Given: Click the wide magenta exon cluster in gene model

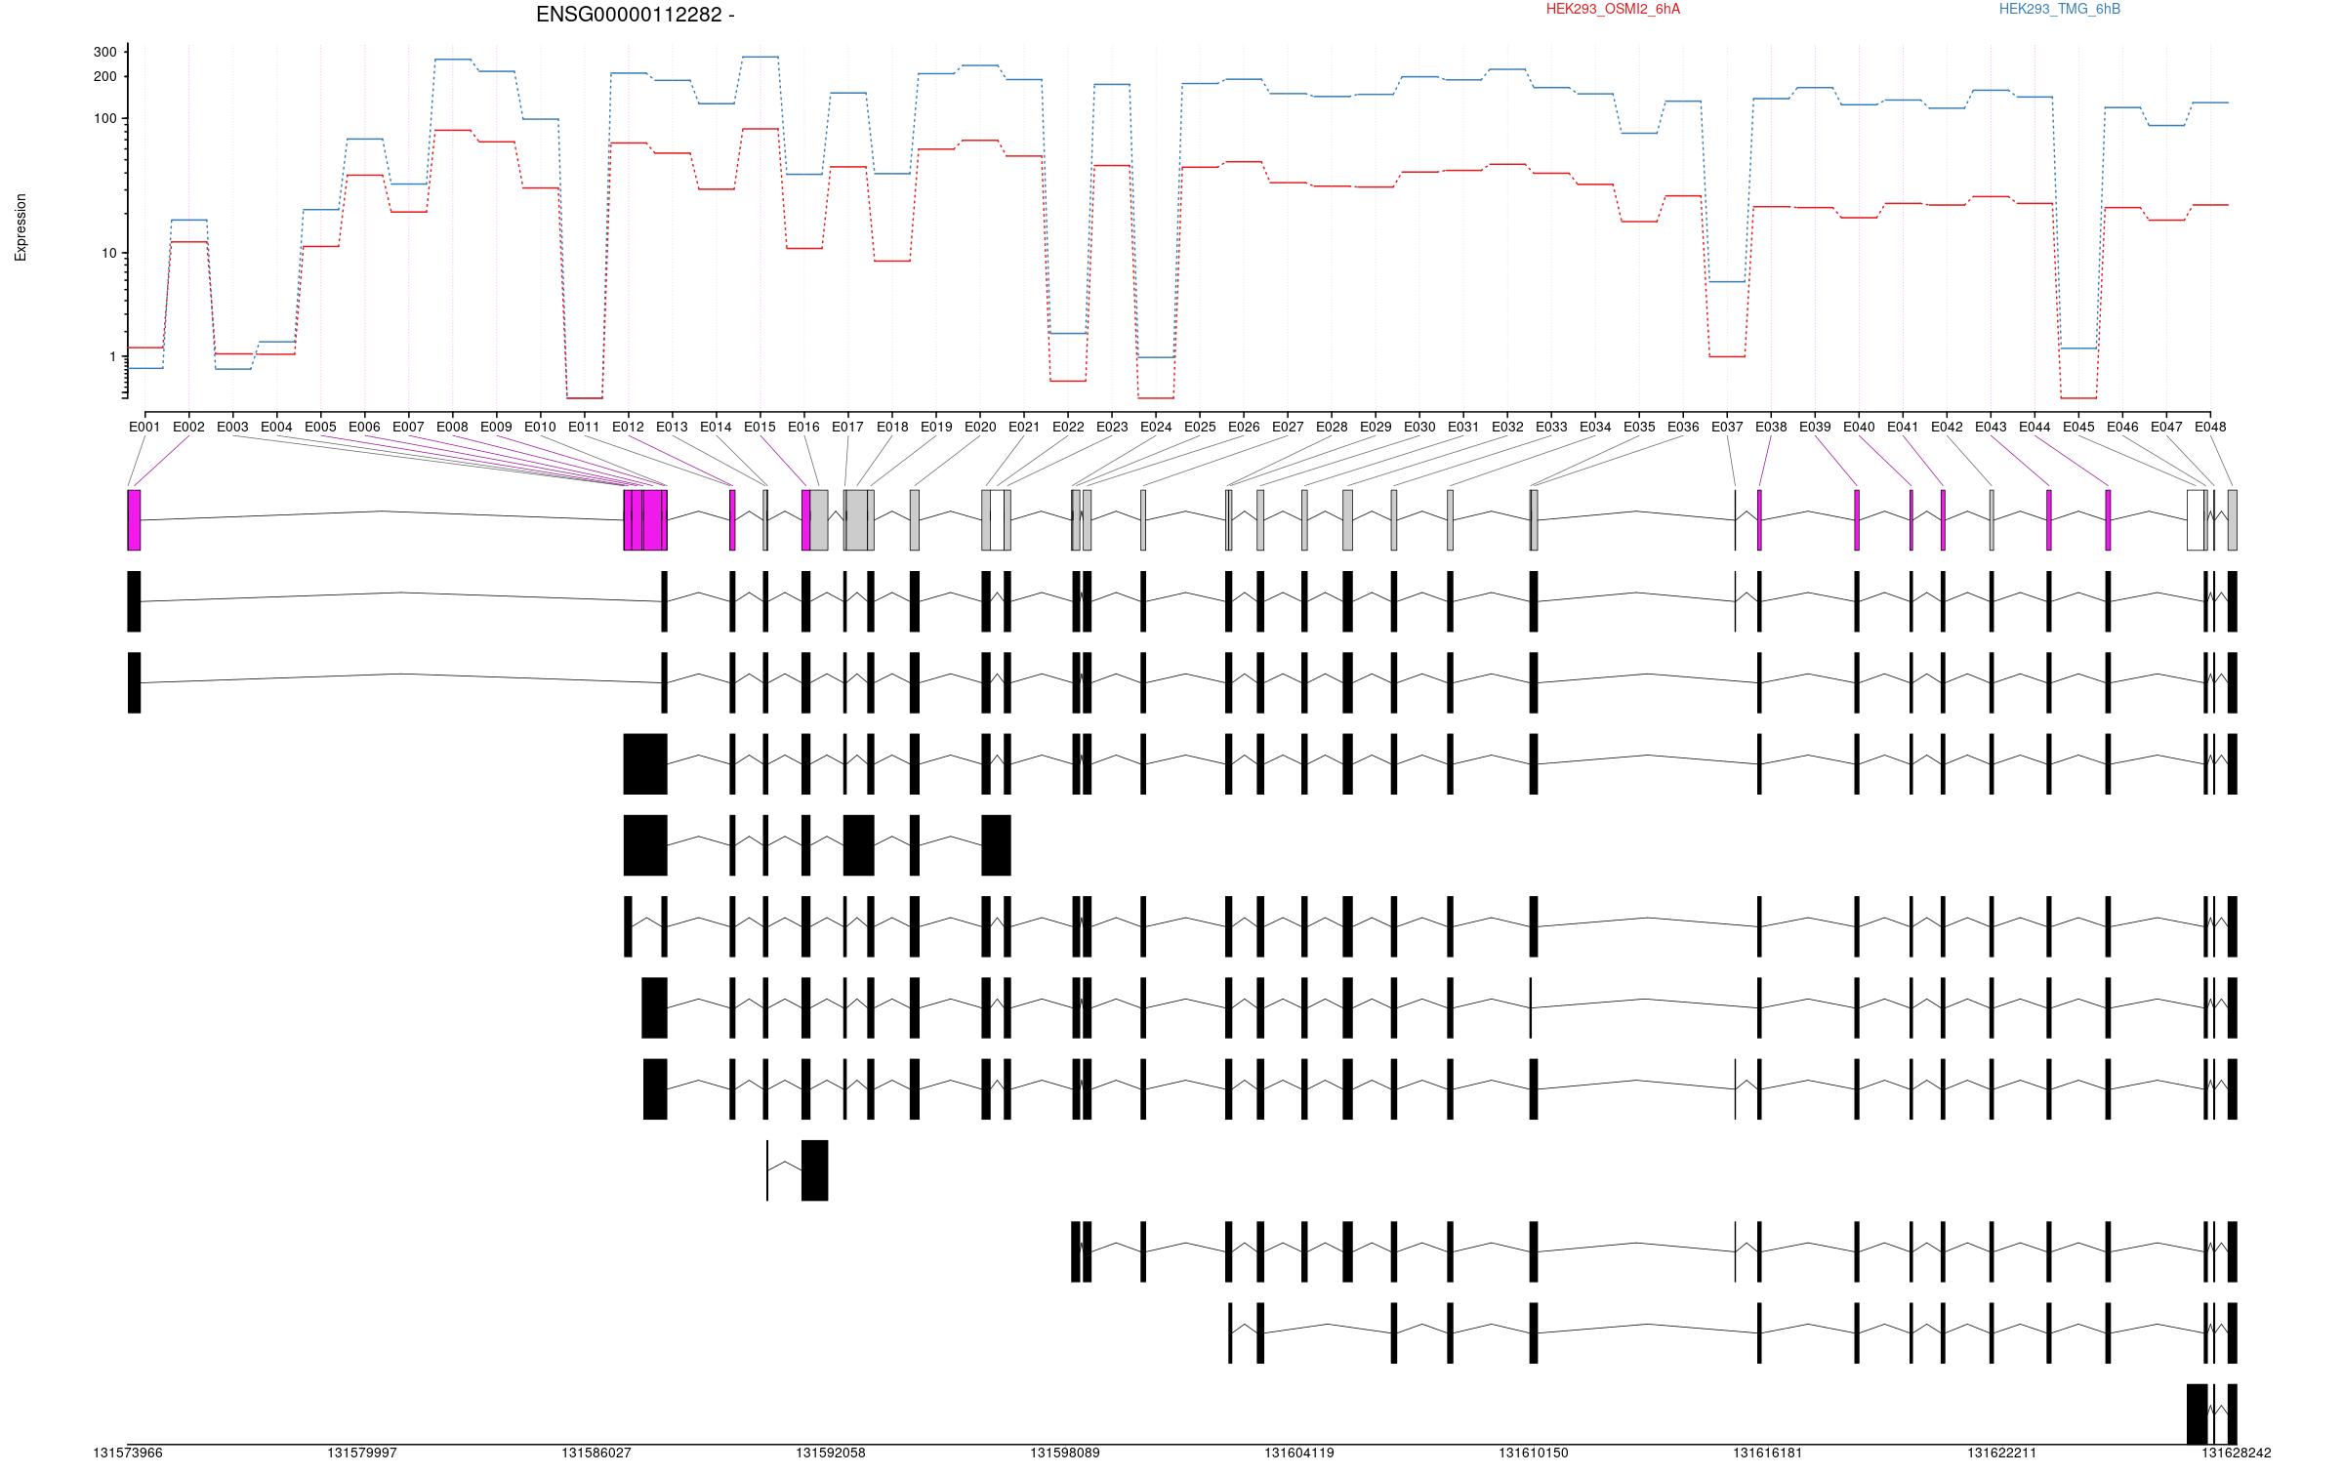Looking at the screenshot, I should coord(645,520).
